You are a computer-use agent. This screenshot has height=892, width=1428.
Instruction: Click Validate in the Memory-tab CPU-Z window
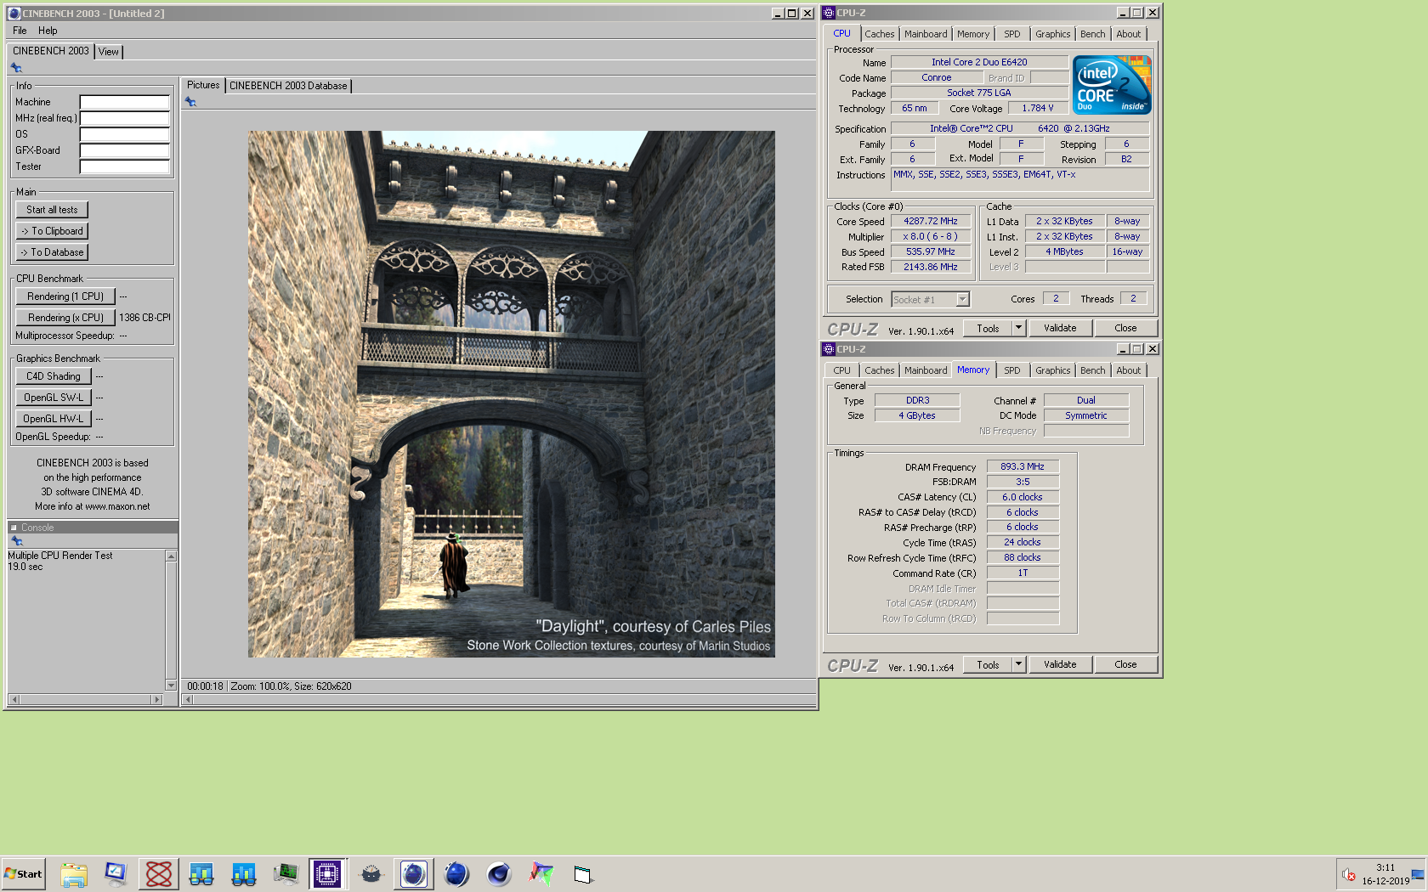[x=1060, y=664]
